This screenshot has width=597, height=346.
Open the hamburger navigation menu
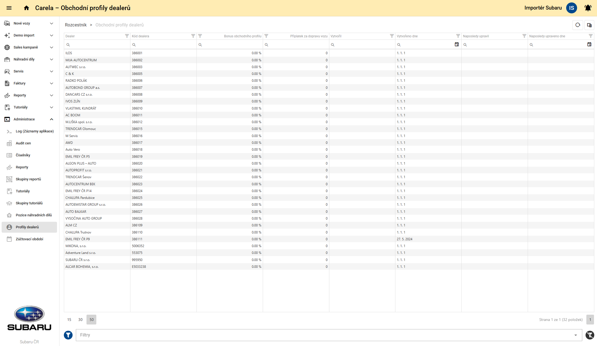click(x=9, y=8)
